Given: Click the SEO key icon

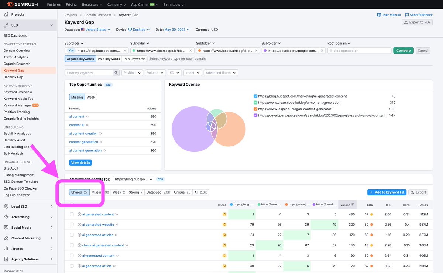Looking at the screenshot, I should click(6, 25).
